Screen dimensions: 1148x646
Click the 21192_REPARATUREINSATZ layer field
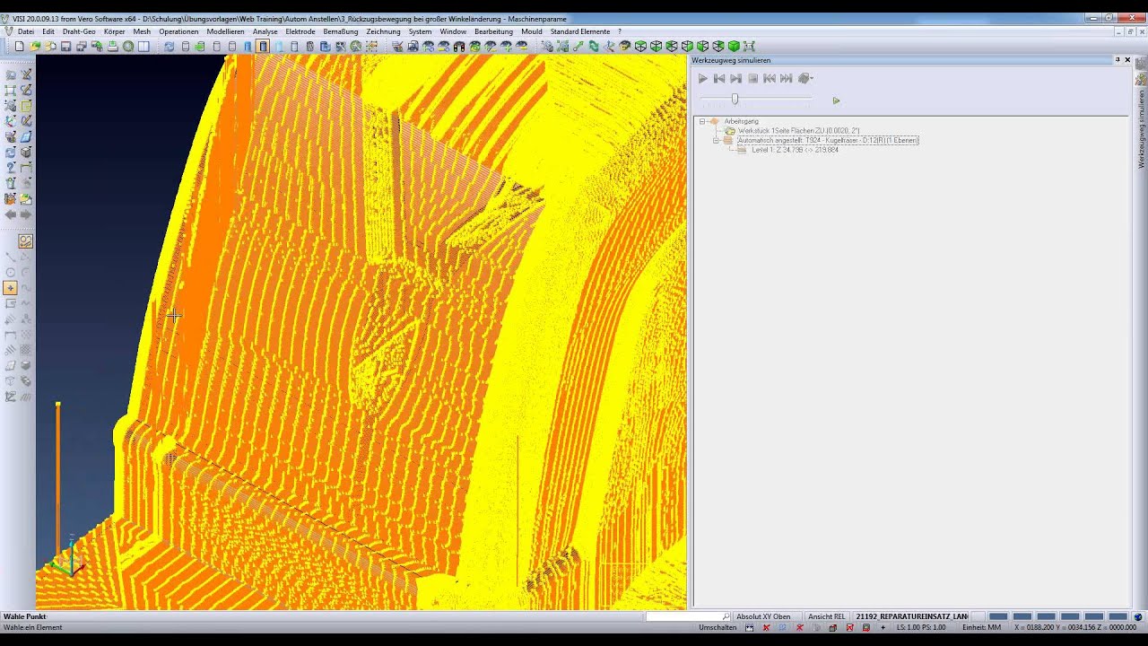coord(911,616)
